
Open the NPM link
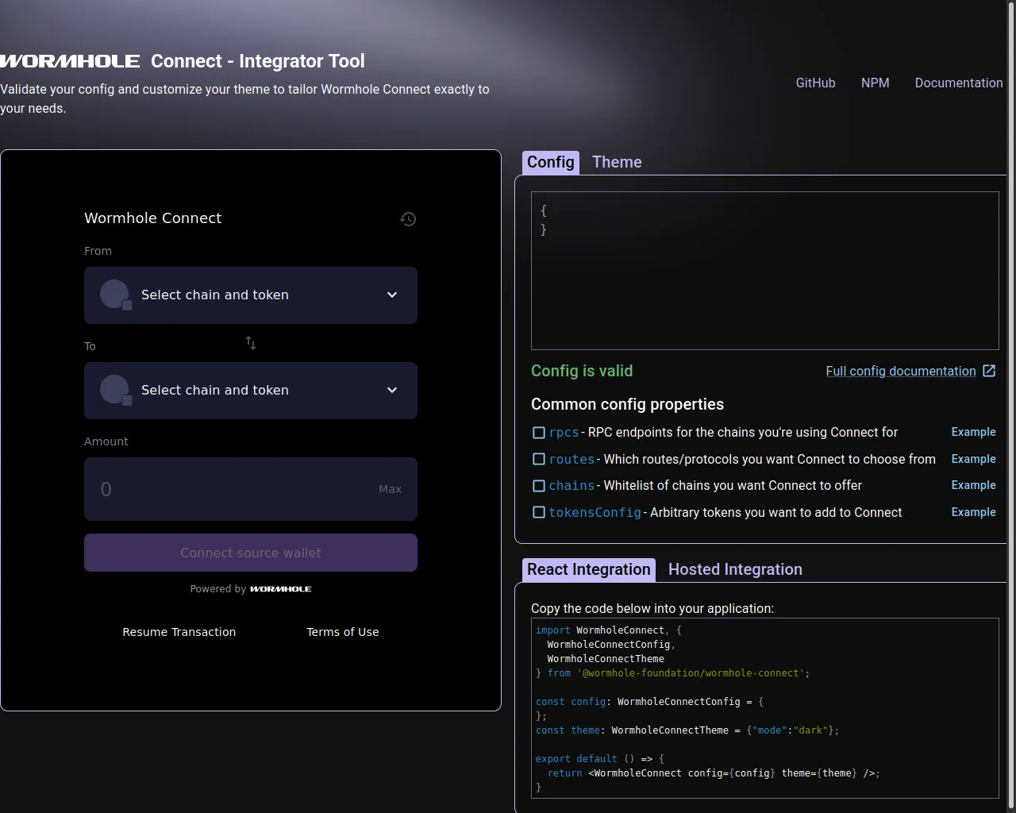pos(876,83)
